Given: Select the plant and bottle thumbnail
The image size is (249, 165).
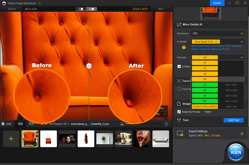Looking at the screenshot, I should coord(105,139).
